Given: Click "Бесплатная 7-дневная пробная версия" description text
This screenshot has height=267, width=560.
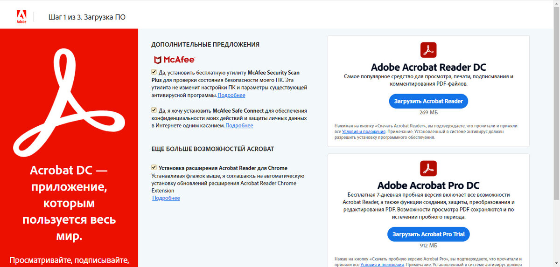Looking at the screenshot, I should coord(428,205).
